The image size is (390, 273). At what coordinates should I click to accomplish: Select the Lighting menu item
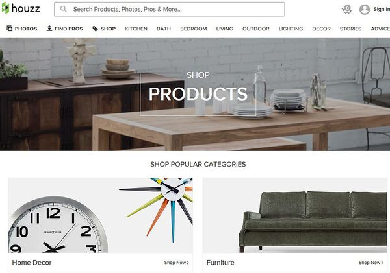tap(291, 29)
